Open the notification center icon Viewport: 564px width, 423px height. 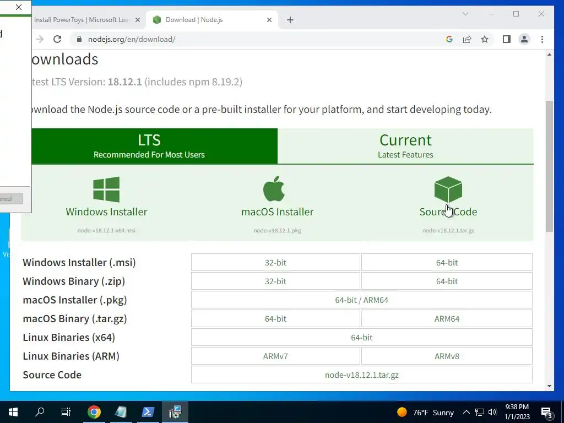[x=547, y=412]
